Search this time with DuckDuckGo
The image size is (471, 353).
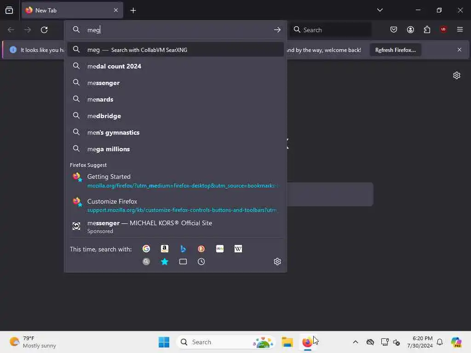tap(201, 249)
